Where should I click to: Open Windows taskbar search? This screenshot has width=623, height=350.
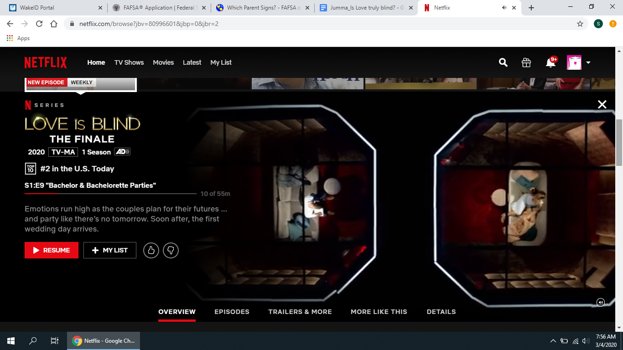coord(33,341)
